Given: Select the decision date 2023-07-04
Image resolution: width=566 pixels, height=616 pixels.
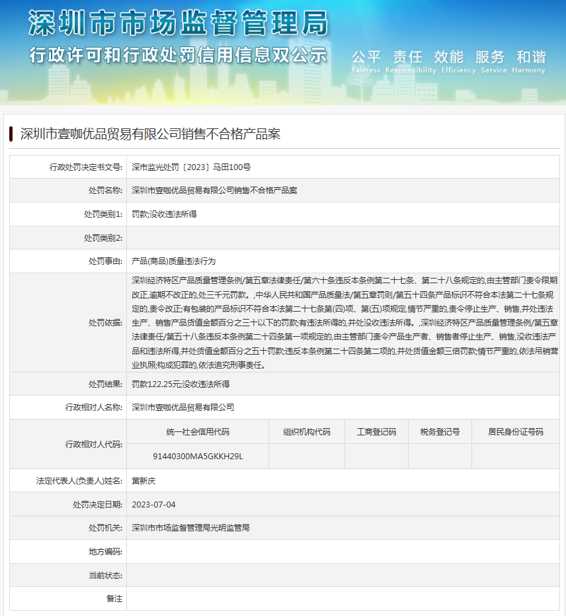Looking at the screenshot, I should point(153,504).
